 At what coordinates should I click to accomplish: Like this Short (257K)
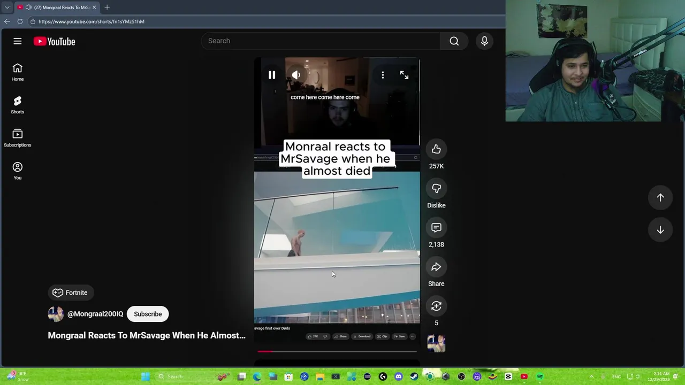(436, 149)
